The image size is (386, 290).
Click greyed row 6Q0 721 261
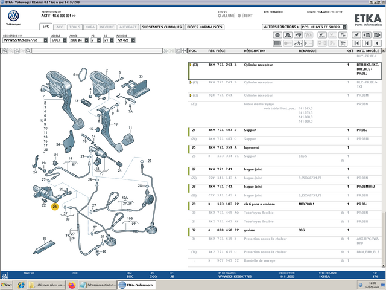coord(285,95)
